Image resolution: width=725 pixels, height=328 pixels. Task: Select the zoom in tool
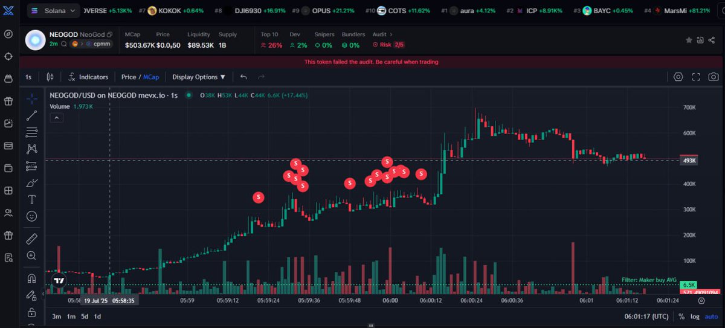coord(32,256)
